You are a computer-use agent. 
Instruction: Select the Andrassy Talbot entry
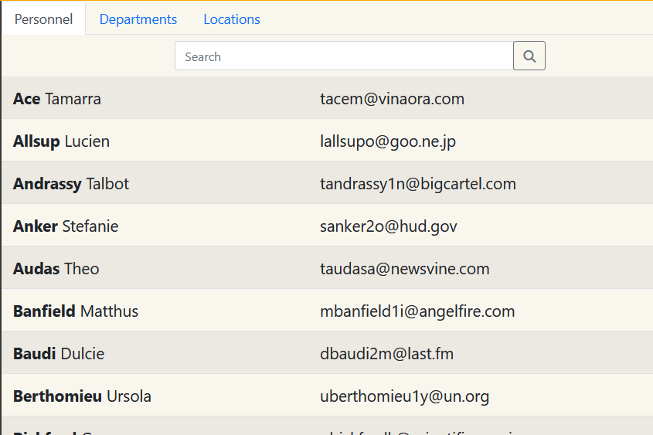point(71,184)
